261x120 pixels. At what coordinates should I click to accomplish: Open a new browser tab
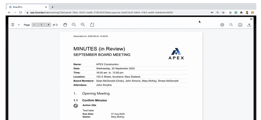click(x=53, y=7)
